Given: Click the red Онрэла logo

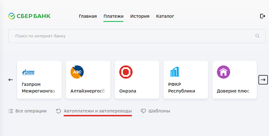Looking at the screenshot, I should [x=126, y=72].
